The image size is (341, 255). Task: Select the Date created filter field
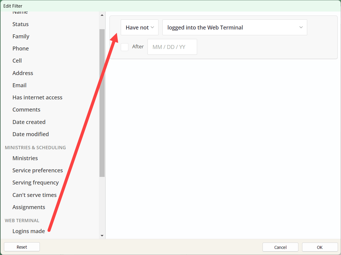click(x=29, y=122)
